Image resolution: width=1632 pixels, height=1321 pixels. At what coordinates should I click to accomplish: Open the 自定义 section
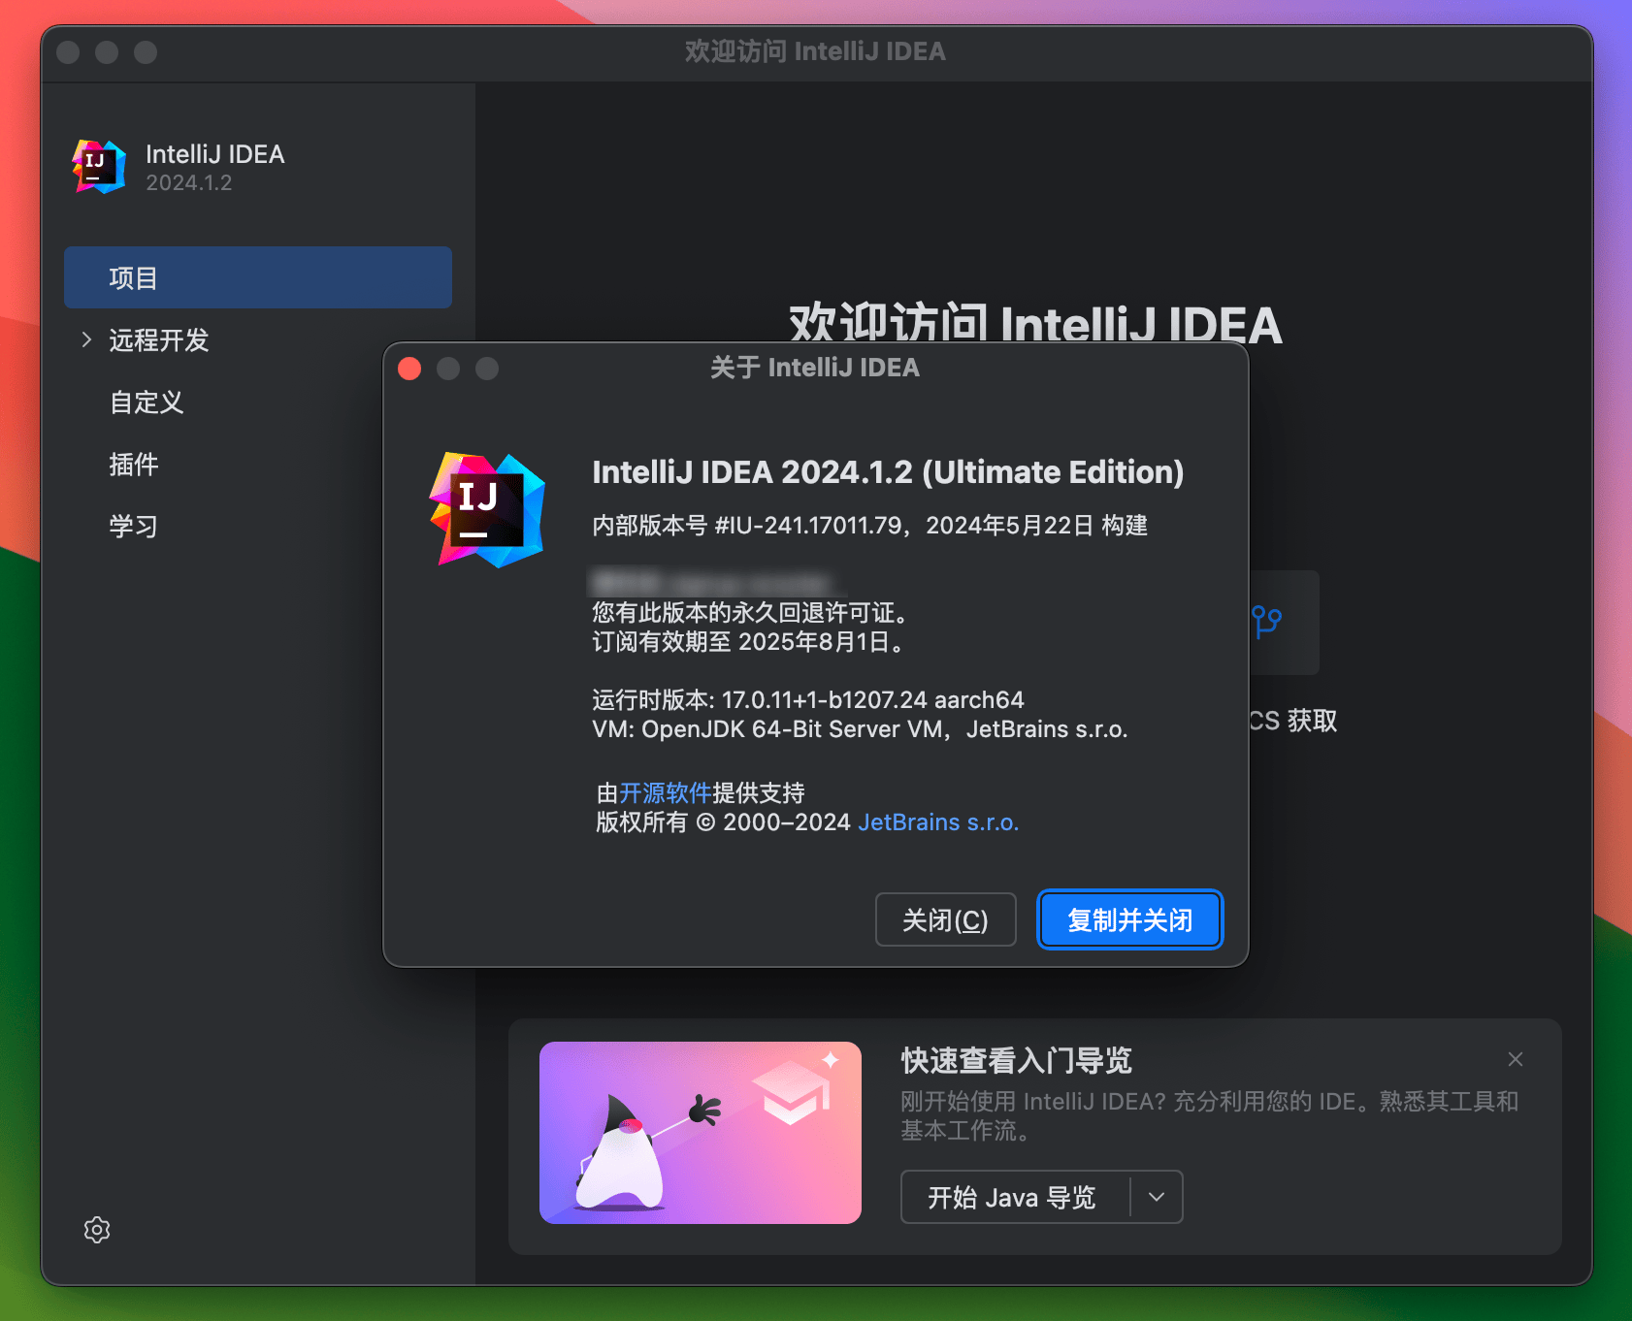click(146, 403)
